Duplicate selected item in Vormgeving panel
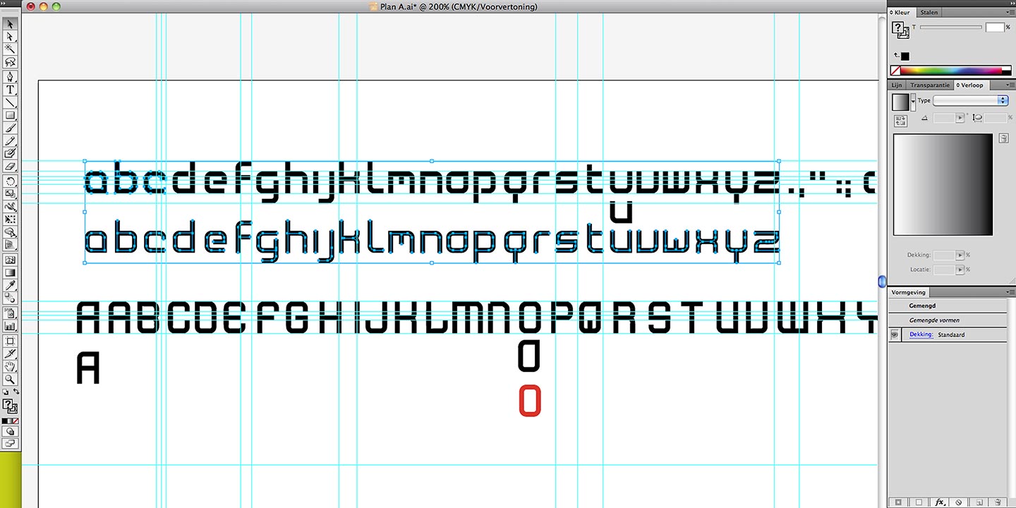 [979, 502]
